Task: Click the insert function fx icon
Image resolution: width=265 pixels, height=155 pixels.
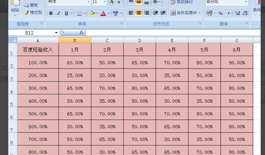Action: coord(82,32)
